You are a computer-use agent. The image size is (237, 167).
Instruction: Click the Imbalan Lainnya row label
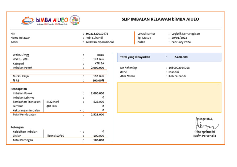(x=23, y=98)
